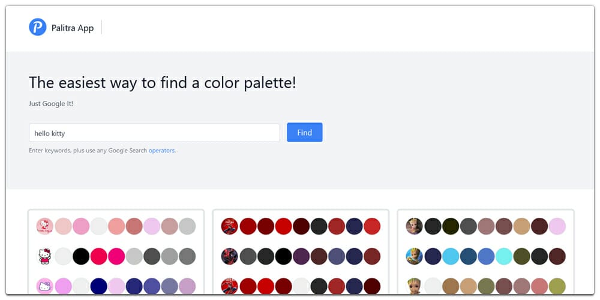Choose the sky blue swatch in Groot's second row
The image size is (600, 300).
(x=451, y=256)
